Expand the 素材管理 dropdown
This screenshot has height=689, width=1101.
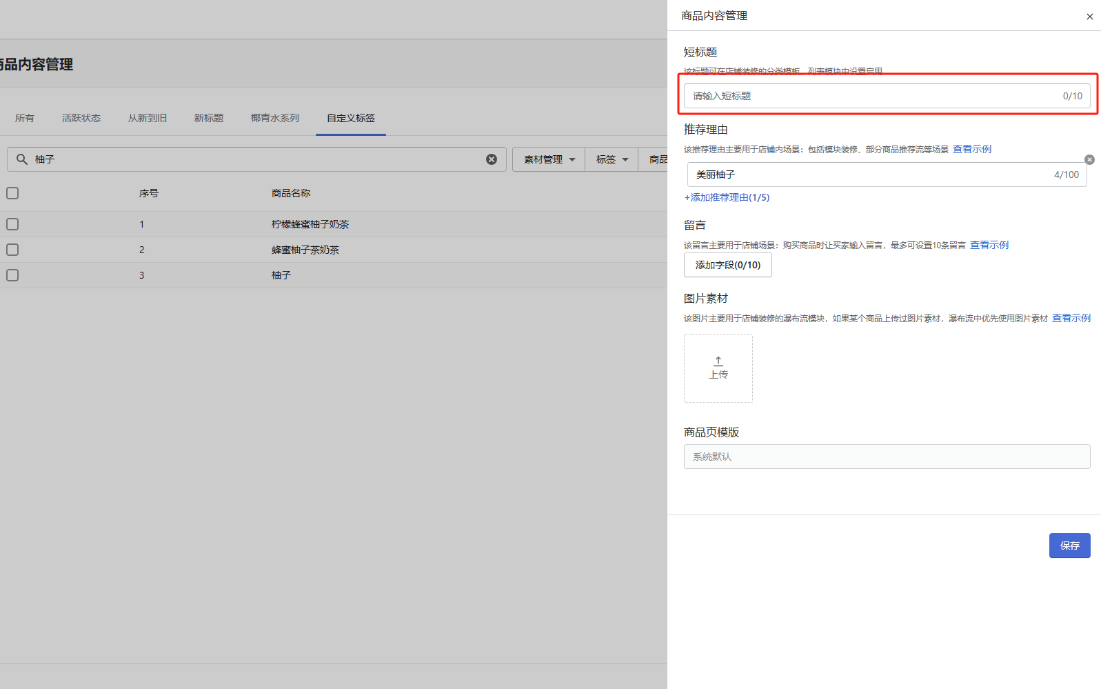tap(548, 159)
